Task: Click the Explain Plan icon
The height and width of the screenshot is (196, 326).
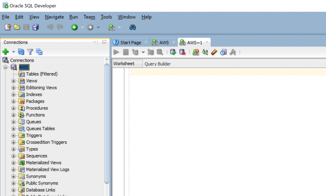Action: (x=135, y=52)
